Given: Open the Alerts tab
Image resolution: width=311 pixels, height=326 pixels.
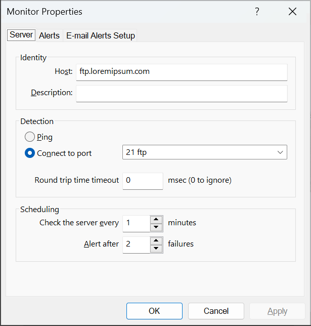Looking at the screenshot, I should tap(49, 35).
